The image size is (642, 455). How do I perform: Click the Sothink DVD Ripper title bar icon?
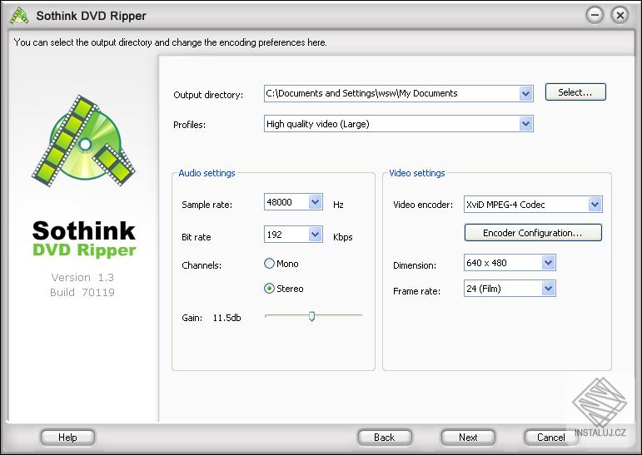click(19, 16)
